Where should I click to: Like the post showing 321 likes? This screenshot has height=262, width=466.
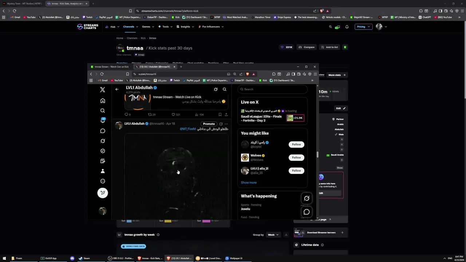point(176,115)
